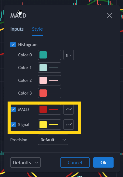Viewport: 123px width, 177px height.
Task: Open Signal yellow line thickness preview
Action: click(x=54, y=125)
